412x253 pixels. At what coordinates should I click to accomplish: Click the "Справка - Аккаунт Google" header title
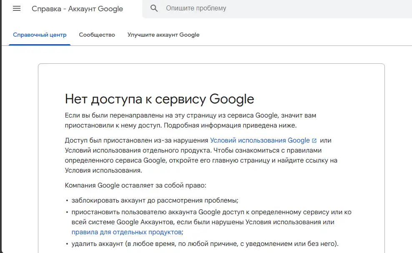pyautogui.click(x=77, y=9)
